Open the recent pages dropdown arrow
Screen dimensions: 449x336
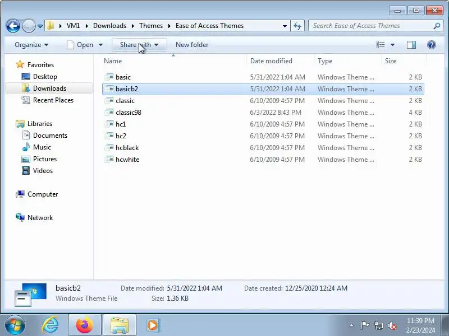pyautogui.click(x=40, y=26)
